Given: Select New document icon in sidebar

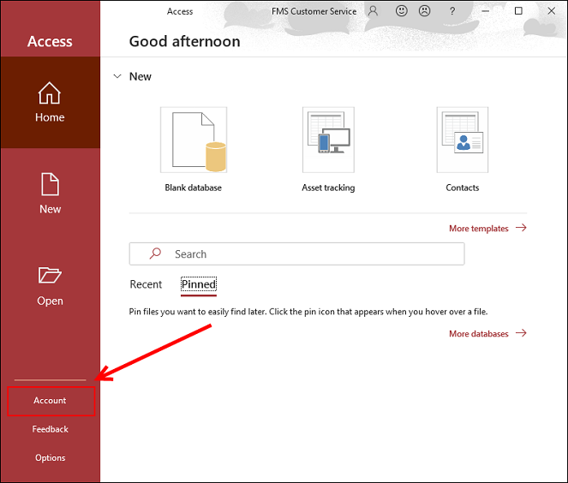Looking at the screenshot, I should [x=50, y=184].
